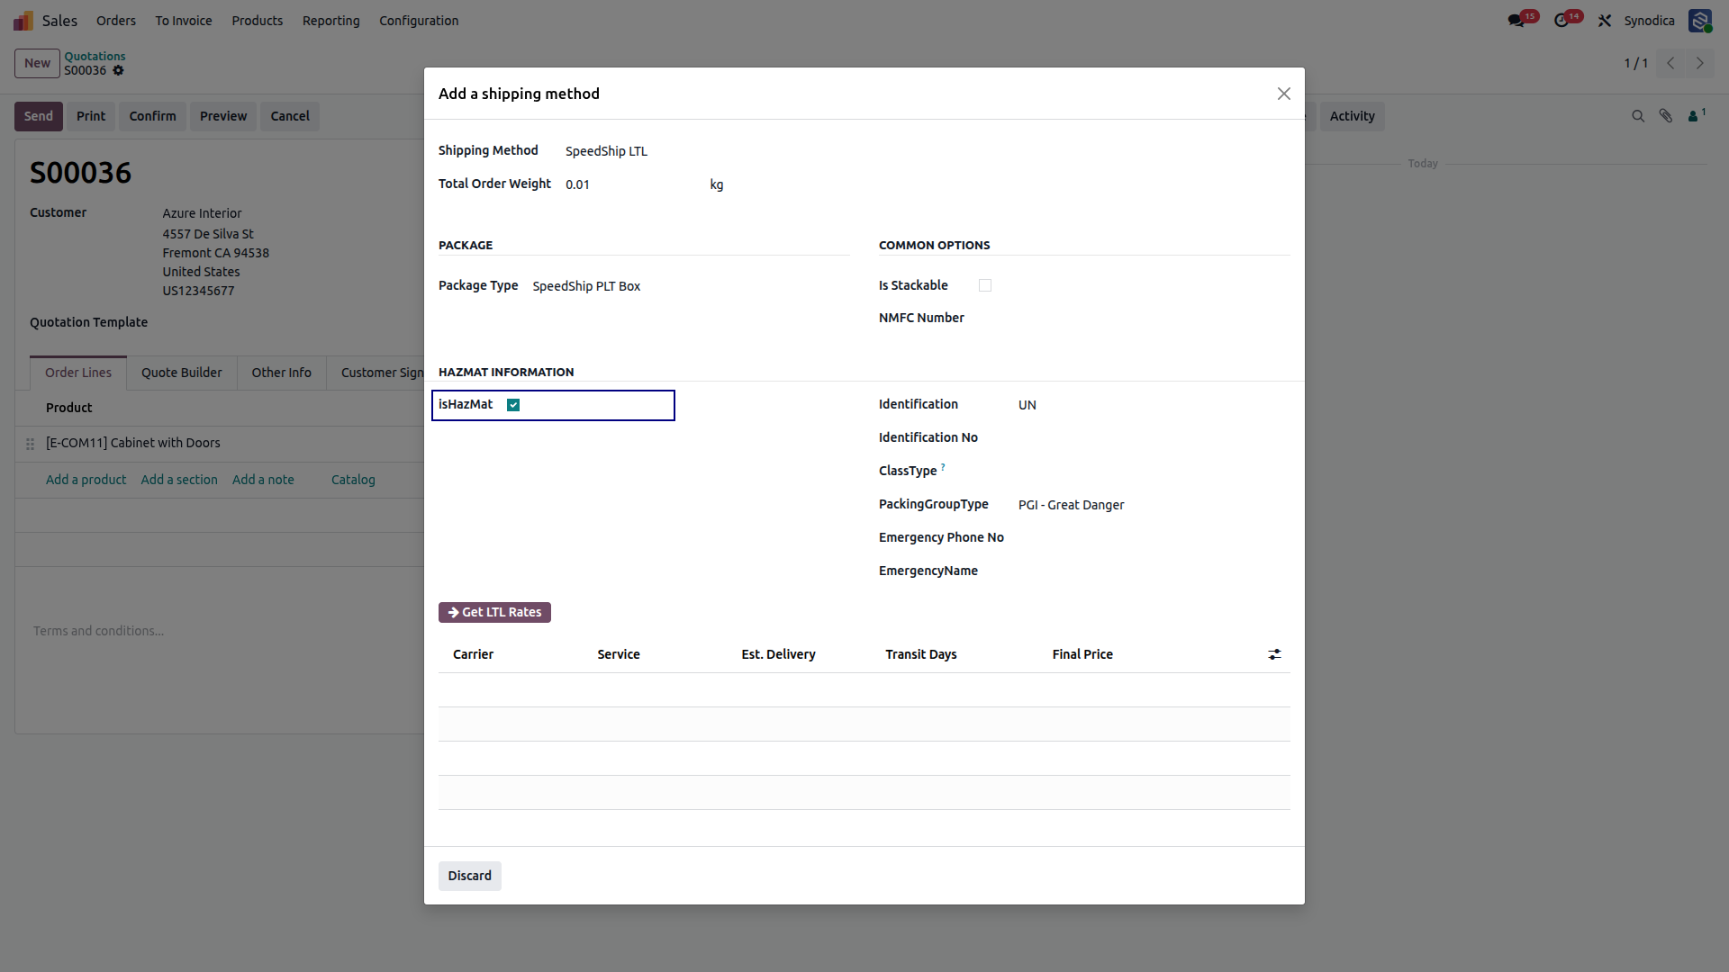Open the Products menu

click(x=257, y=21)
